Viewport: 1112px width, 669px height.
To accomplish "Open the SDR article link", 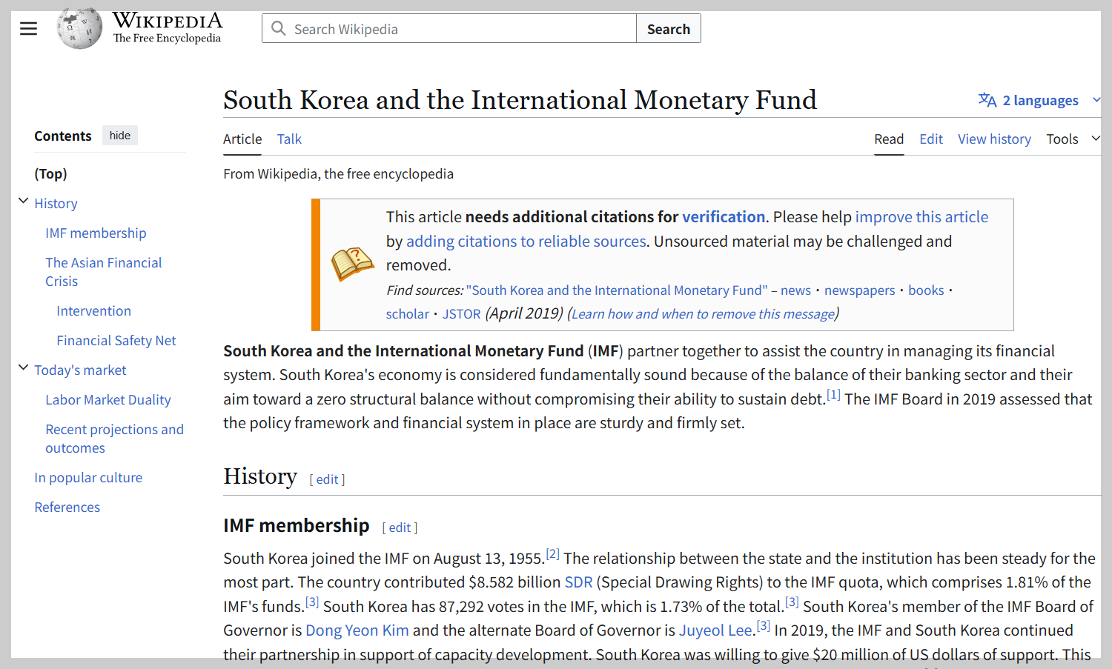I will 577,582.
